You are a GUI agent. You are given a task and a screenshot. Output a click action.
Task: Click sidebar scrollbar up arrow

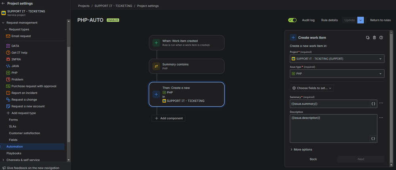(69, 21)
